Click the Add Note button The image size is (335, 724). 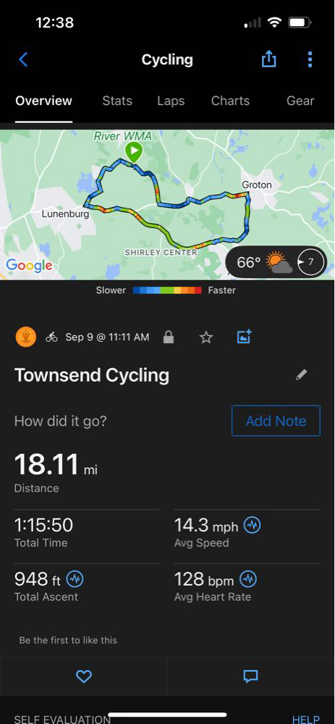(x=276, y=421)
